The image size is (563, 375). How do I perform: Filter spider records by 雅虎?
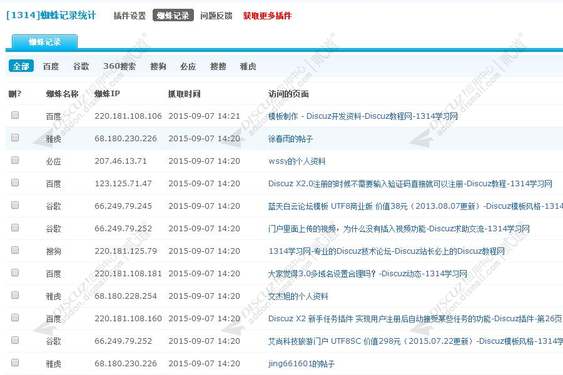coord(248,66)
